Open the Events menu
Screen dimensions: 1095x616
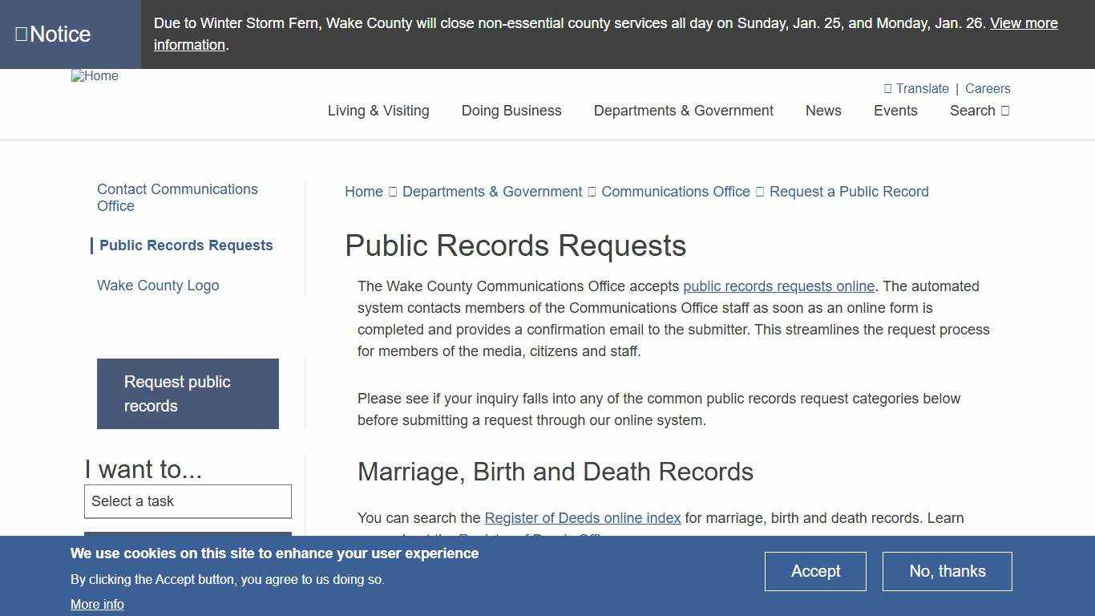pyautogui.click(x=895, y=111)
